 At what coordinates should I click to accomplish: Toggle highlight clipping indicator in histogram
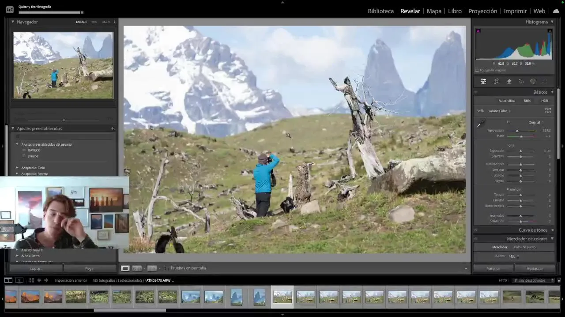(550, 31)
